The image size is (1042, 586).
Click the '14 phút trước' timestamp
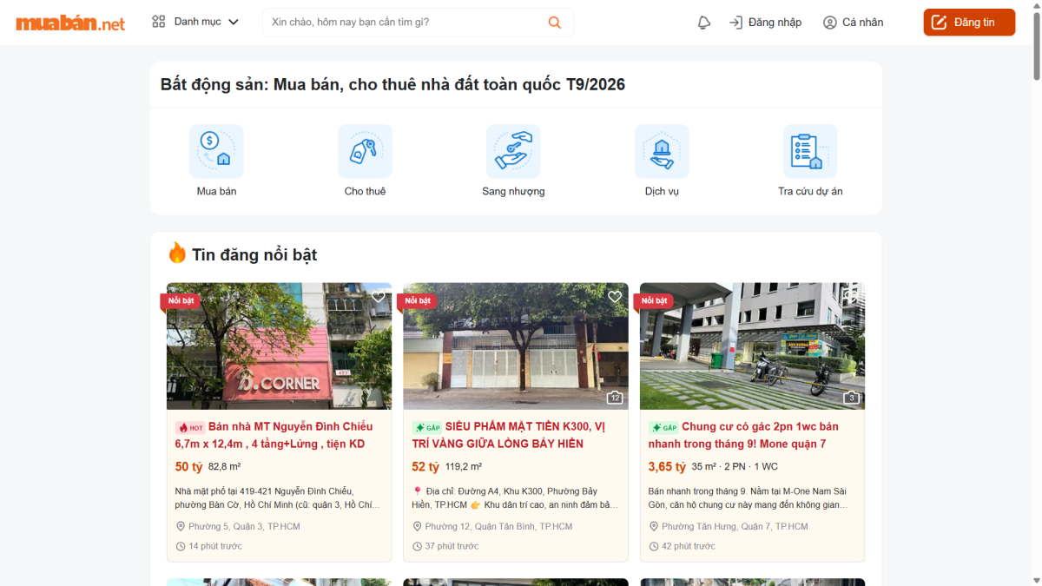click(x=215, y=546)
